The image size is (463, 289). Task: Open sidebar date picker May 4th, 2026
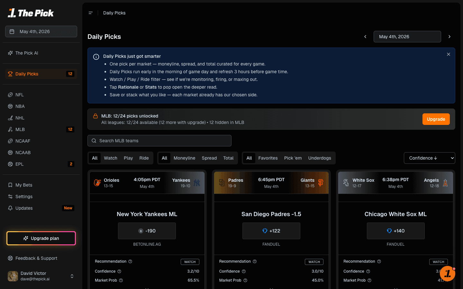tap(41, 31)
